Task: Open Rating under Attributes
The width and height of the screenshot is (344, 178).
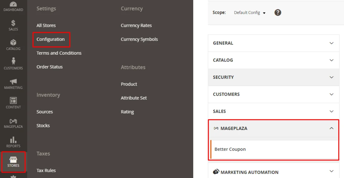Action: (x=127, y=112)
